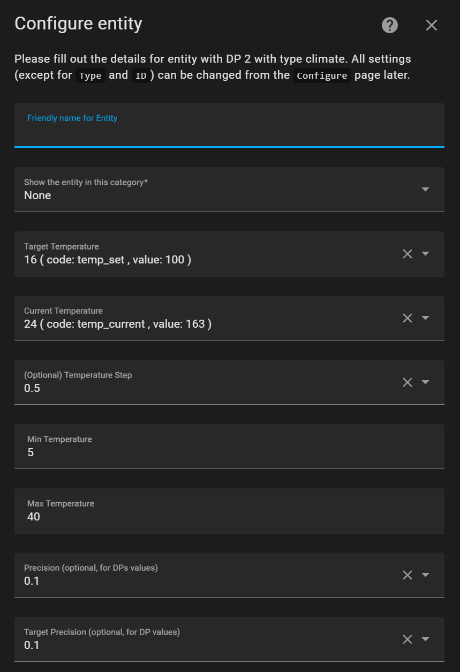460x672 pixels.
Task: Click the Temperature Step value 0.5
Action: (x=32, y=389)
